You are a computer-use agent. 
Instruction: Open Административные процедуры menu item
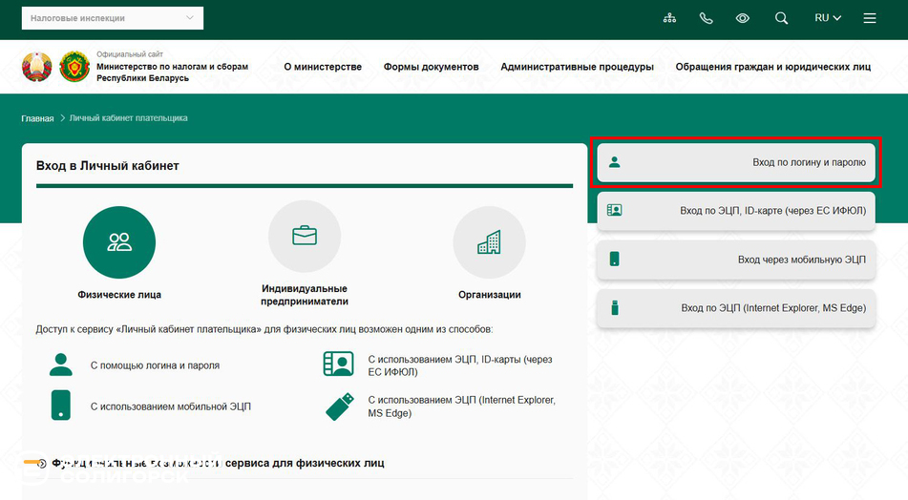[x=577, y=67]
